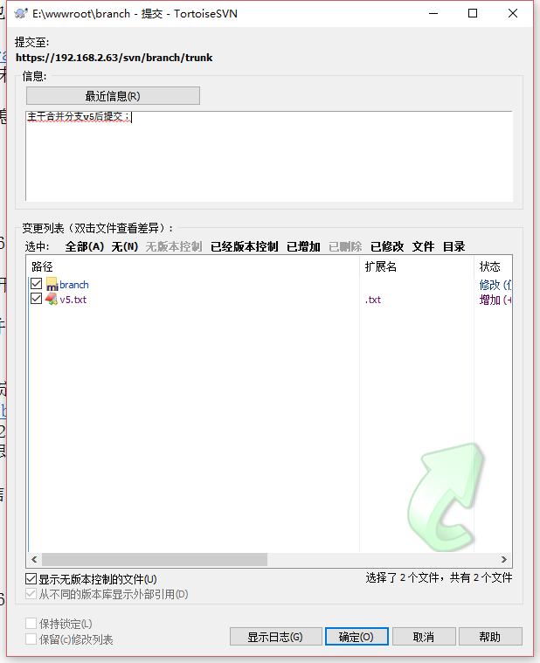
Task: Click the scroll-left arrow of file list
Action: pos(34,559)
